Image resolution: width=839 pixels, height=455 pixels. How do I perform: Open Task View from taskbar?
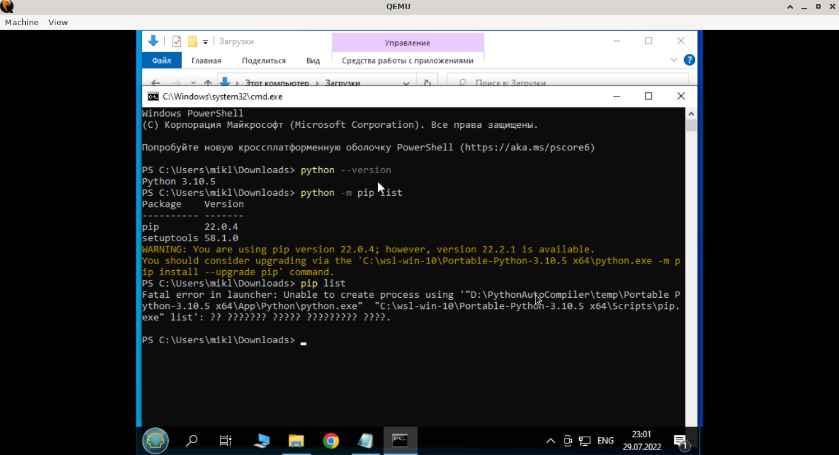(x=225, y=440)
